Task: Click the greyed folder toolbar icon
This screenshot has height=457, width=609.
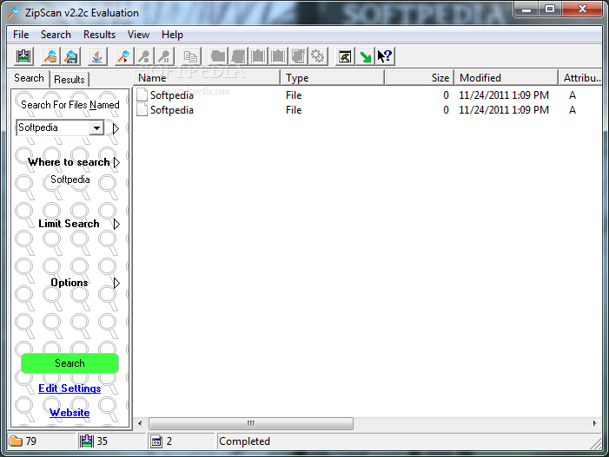Action: tap(218, 56)
